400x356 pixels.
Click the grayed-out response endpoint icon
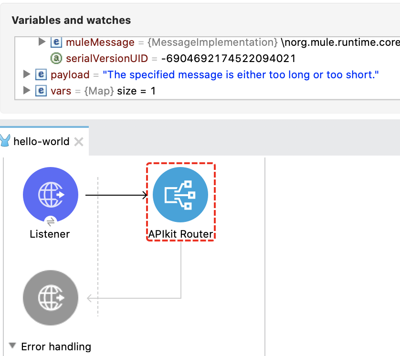(x=50, y=297)
